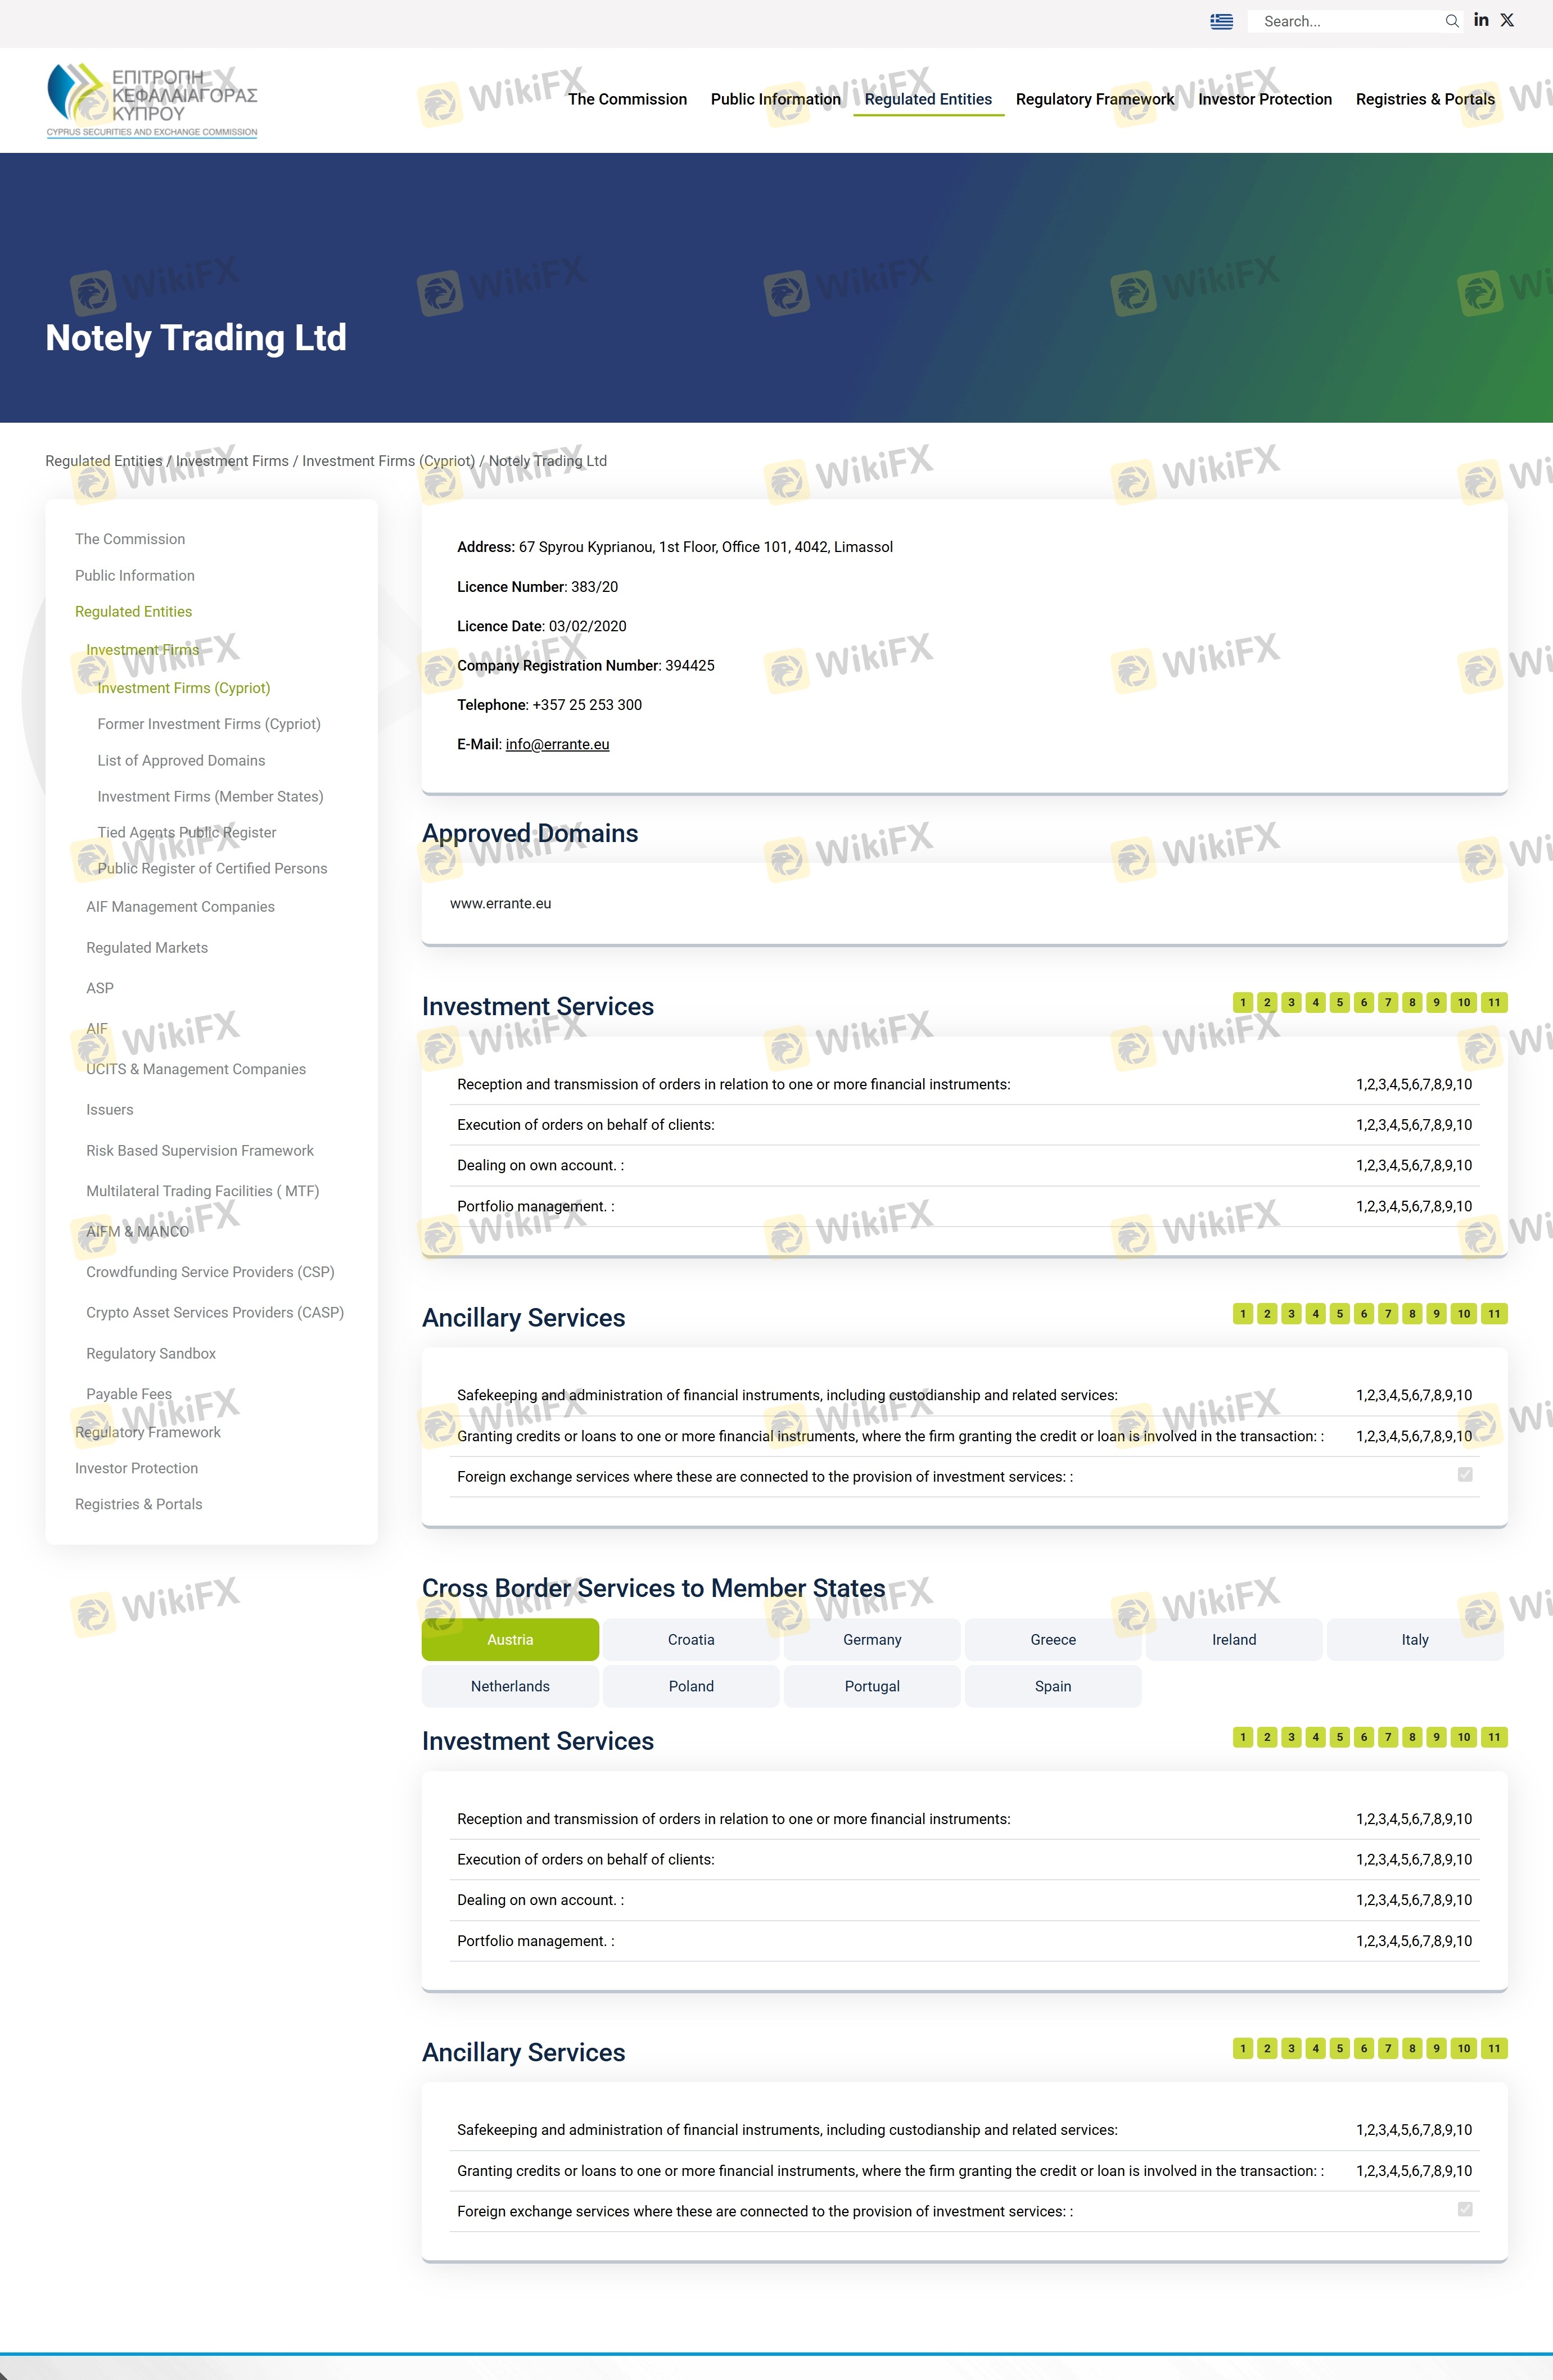
Task: Open the LinkedIn icon link
Action: click(x=1481, y=20)
